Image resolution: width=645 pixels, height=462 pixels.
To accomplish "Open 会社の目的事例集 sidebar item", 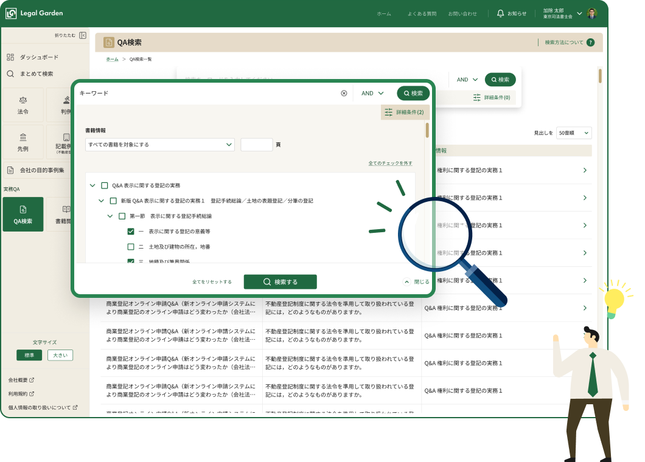I will pos(36,170).
